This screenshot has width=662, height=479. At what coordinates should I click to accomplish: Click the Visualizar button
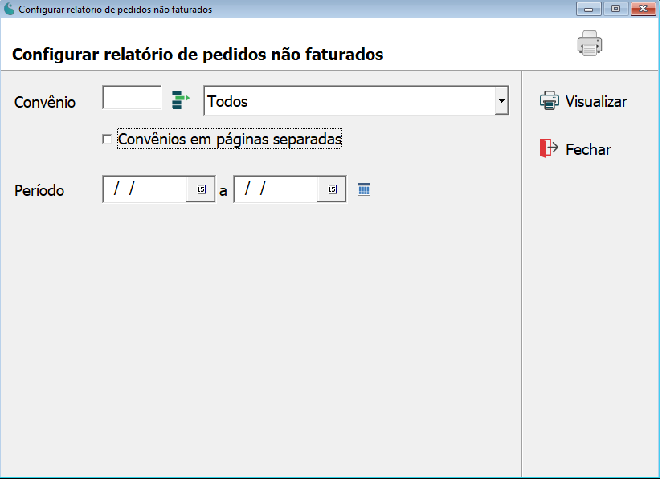(583, 101)
